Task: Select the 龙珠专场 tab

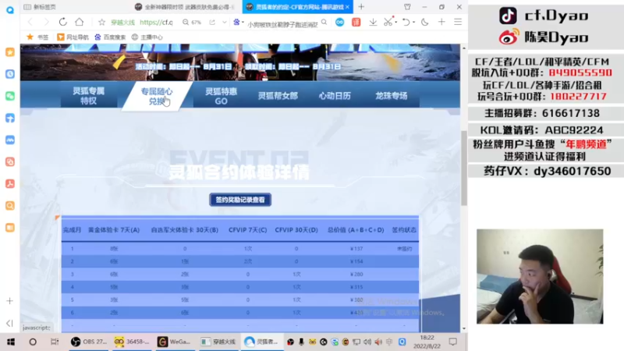Action: coord(392,95)
